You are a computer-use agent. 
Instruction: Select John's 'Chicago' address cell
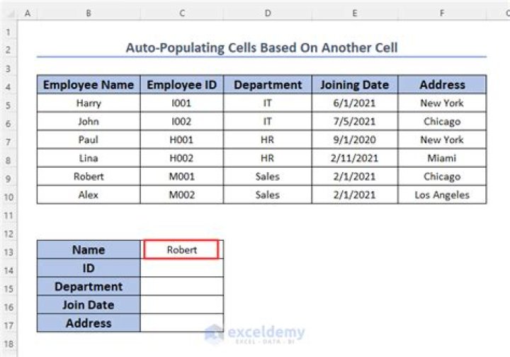click(x=442, y=121)
